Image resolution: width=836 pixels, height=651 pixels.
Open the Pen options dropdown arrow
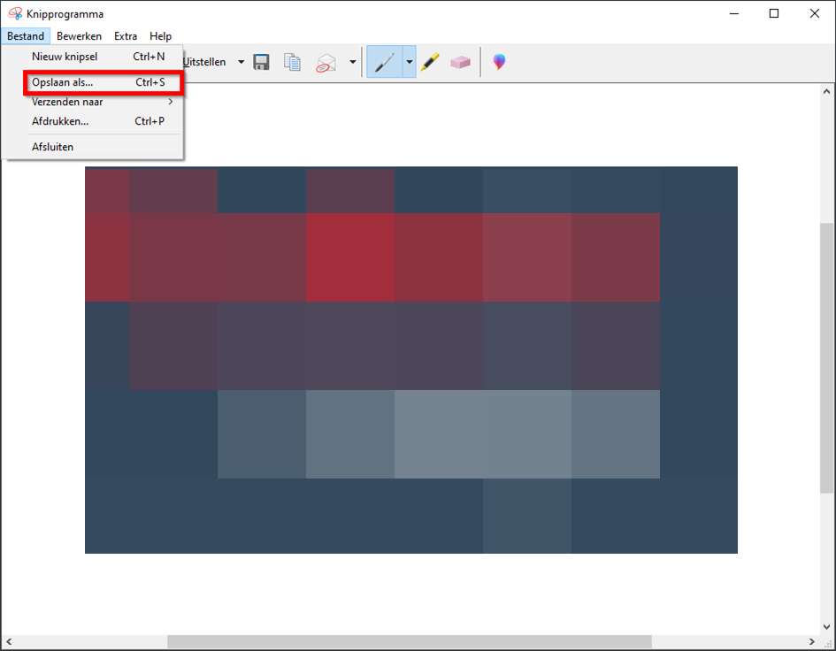(409, 63)
